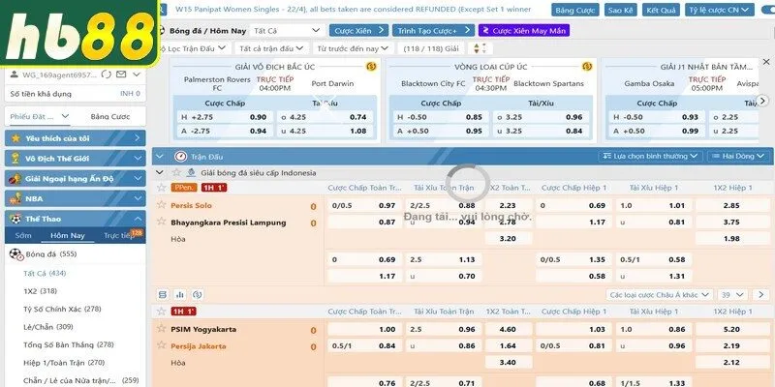Image resolution: width=775 pixels, height=387 pixels.
Task: Click the Sao Kê button
Action: 621,10
